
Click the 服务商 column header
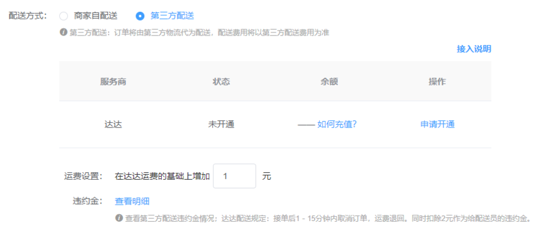(x=113, y=82)
